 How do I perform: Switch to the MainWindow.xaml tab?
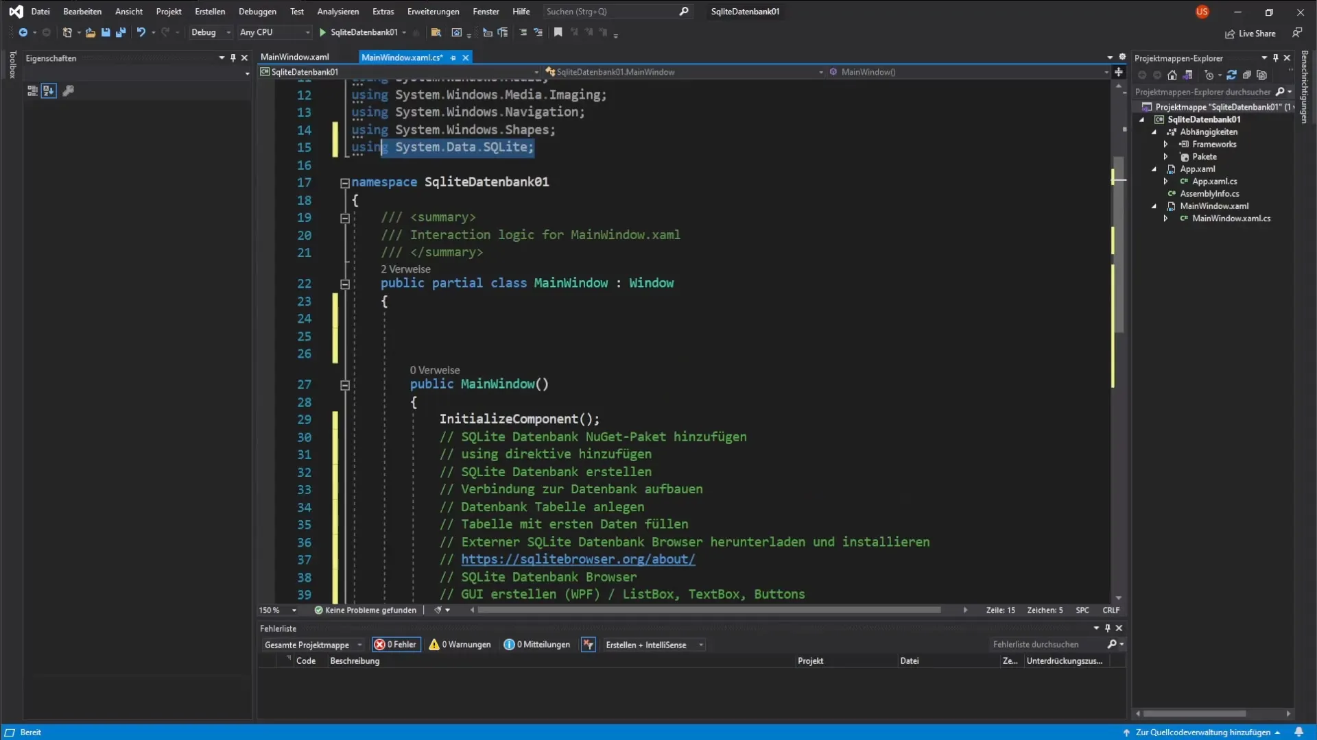[295, 57]
